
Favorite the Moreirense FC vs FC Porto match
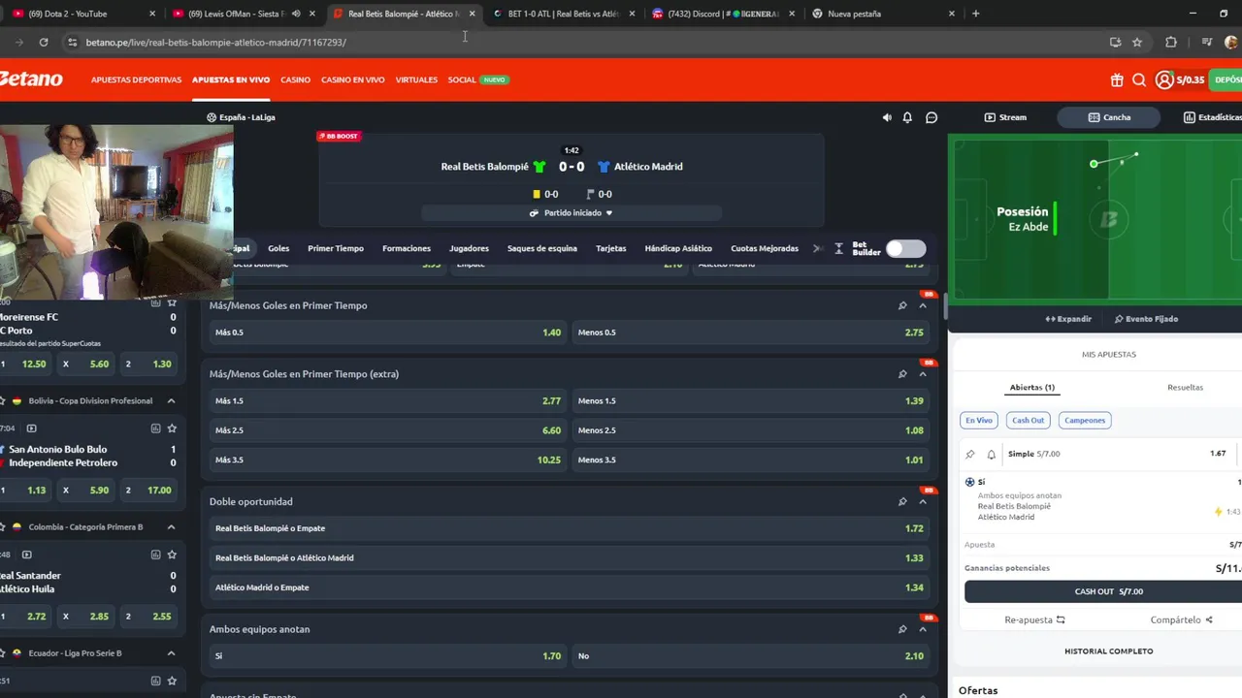(172, 302)
